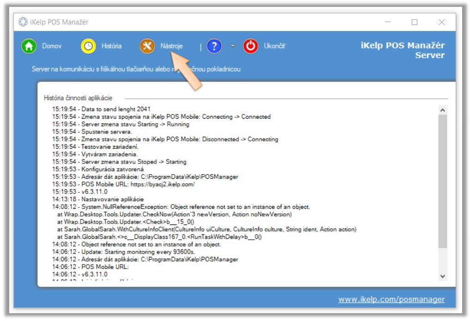This screenshot has height=321, width=470.
Task: Click the log scrollbar up arrow
Action: (x=442, y=110)
